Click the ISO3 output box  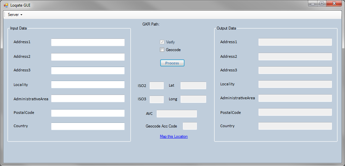pyautogui.click(x=157, y=99)
